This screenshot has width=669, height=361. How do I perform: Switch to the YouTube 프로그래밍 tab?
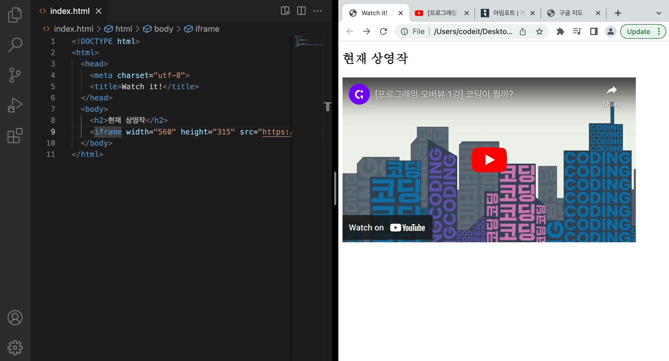[442, 13]
